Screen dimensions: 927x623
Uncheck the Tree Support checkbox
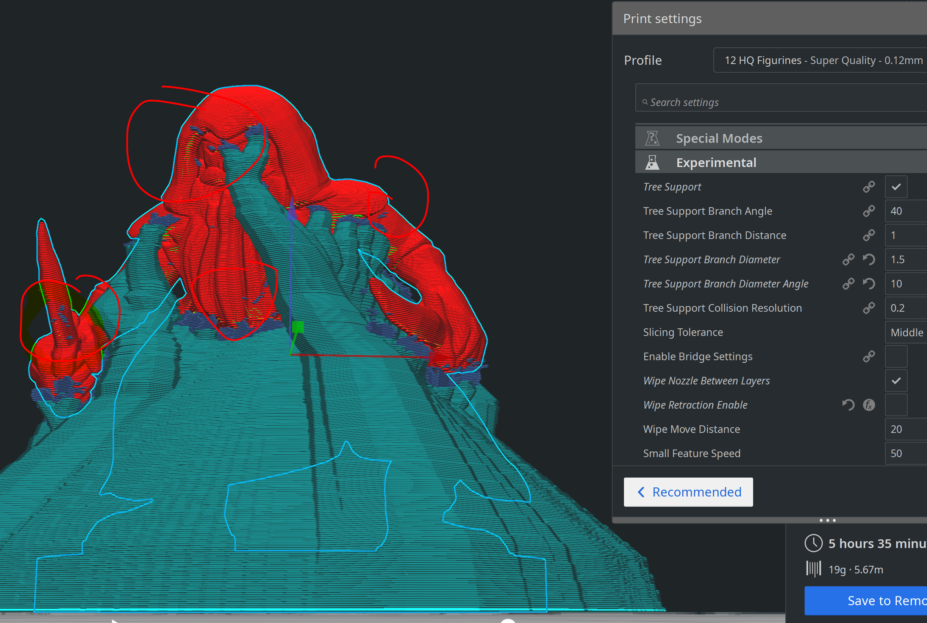coord(896,187)
